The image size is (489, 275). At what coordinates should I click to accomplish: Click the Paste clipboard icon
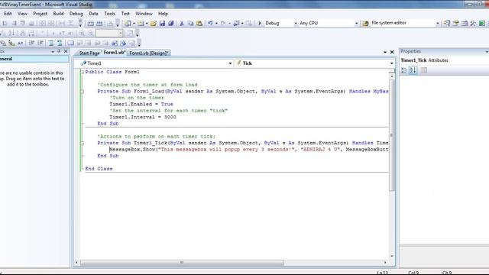[x=199, y=23]
